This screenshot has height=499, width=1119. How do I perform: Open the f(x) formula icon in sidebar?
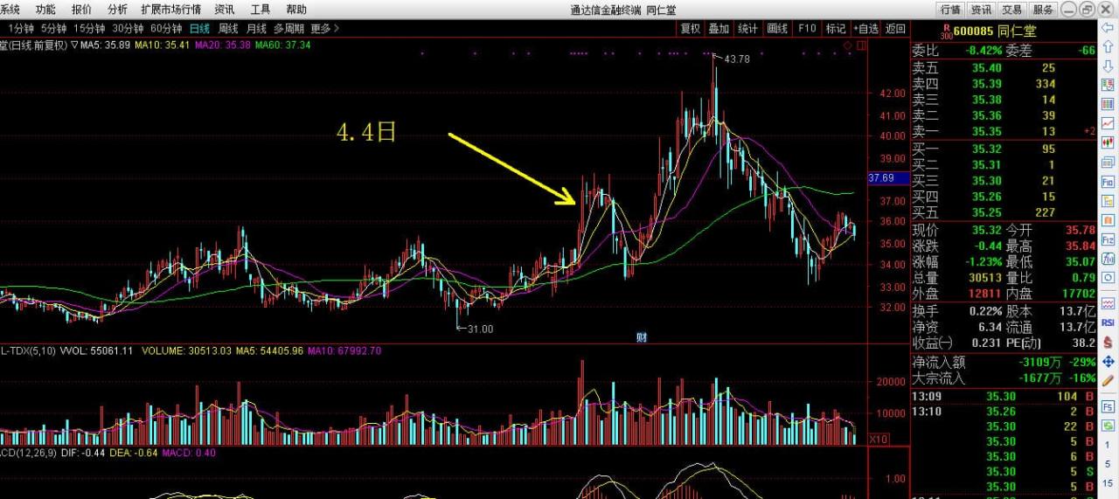click(1108, 258)
